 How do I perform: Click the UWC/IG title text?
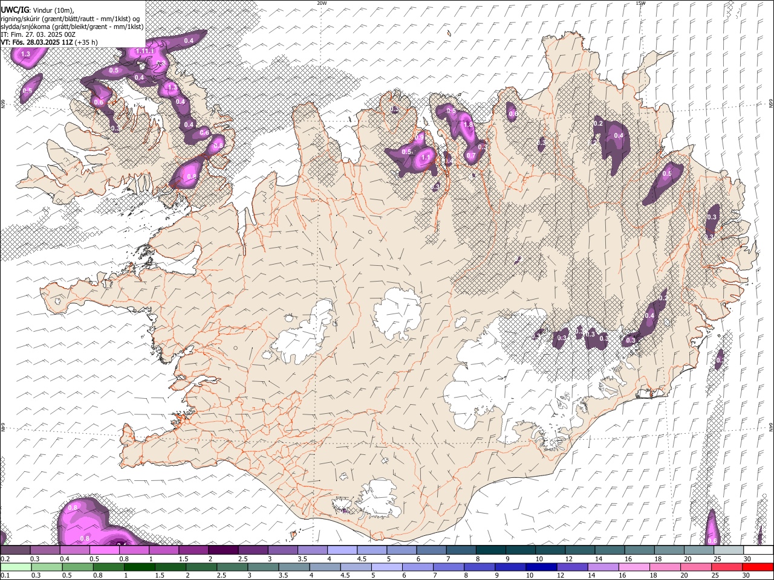15,9
